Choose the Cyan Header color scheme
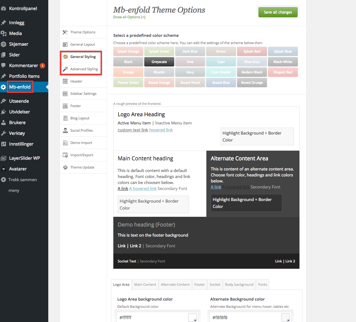Image resolution: width=356 pixels, height=322 pixels. point(221,72)
